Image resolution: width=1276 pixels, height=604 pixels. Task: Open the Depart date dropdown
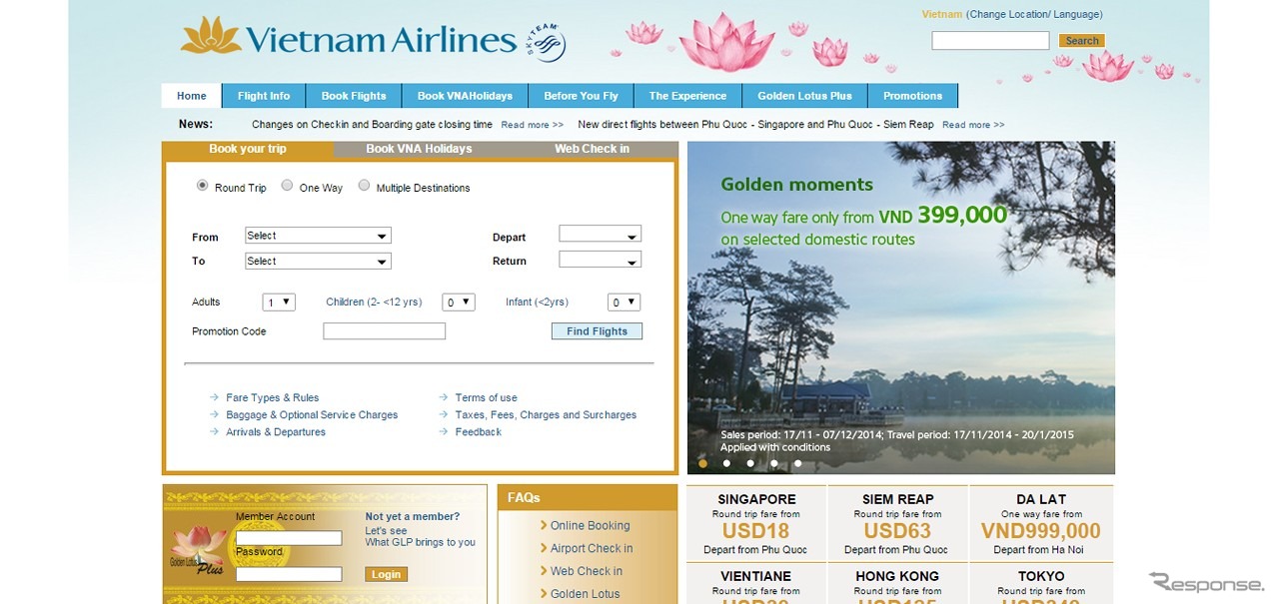[600, 235]
